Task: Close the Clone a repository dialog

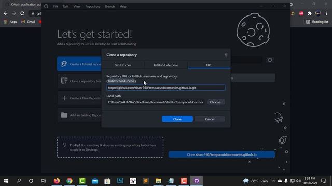Action: [226, 55]
